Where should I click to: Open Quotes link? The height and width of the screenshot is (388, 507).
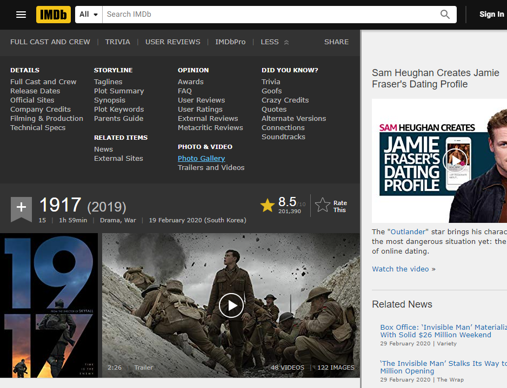(274, 110)
